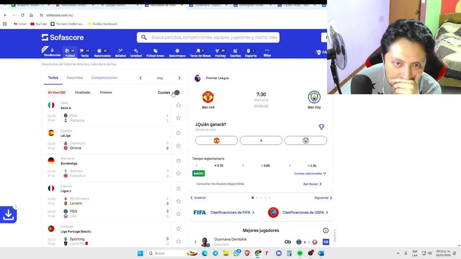Open the Bet Boost link

click(x=312, y=184)
